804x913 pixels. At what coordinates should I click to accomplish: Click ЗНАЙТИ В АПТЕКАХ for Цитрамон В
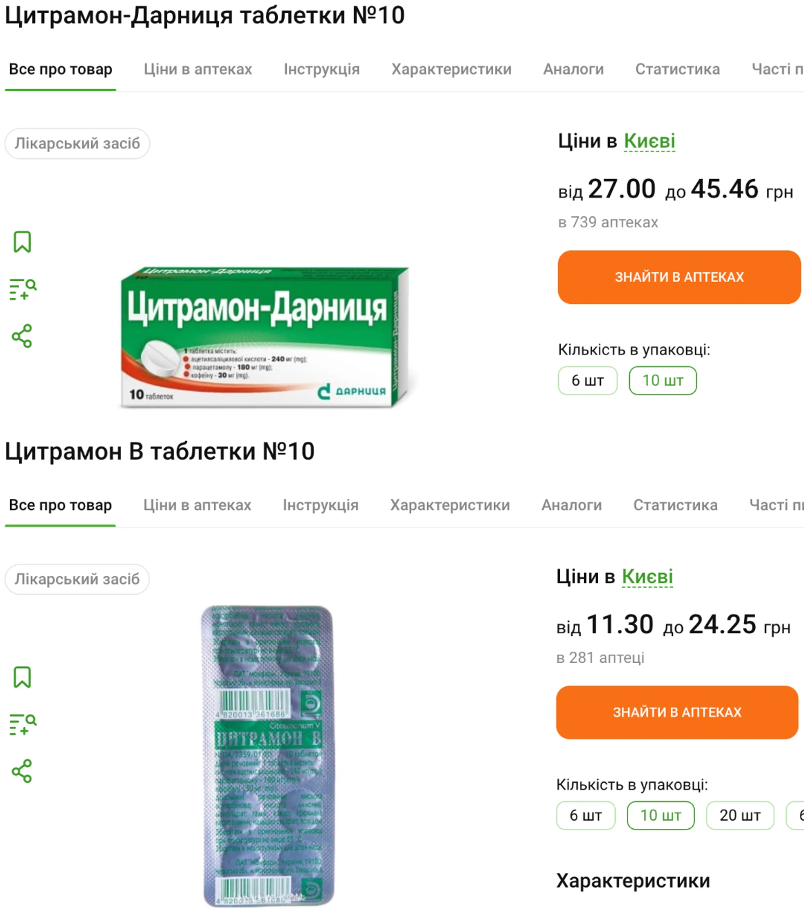(x=677, y=712)
